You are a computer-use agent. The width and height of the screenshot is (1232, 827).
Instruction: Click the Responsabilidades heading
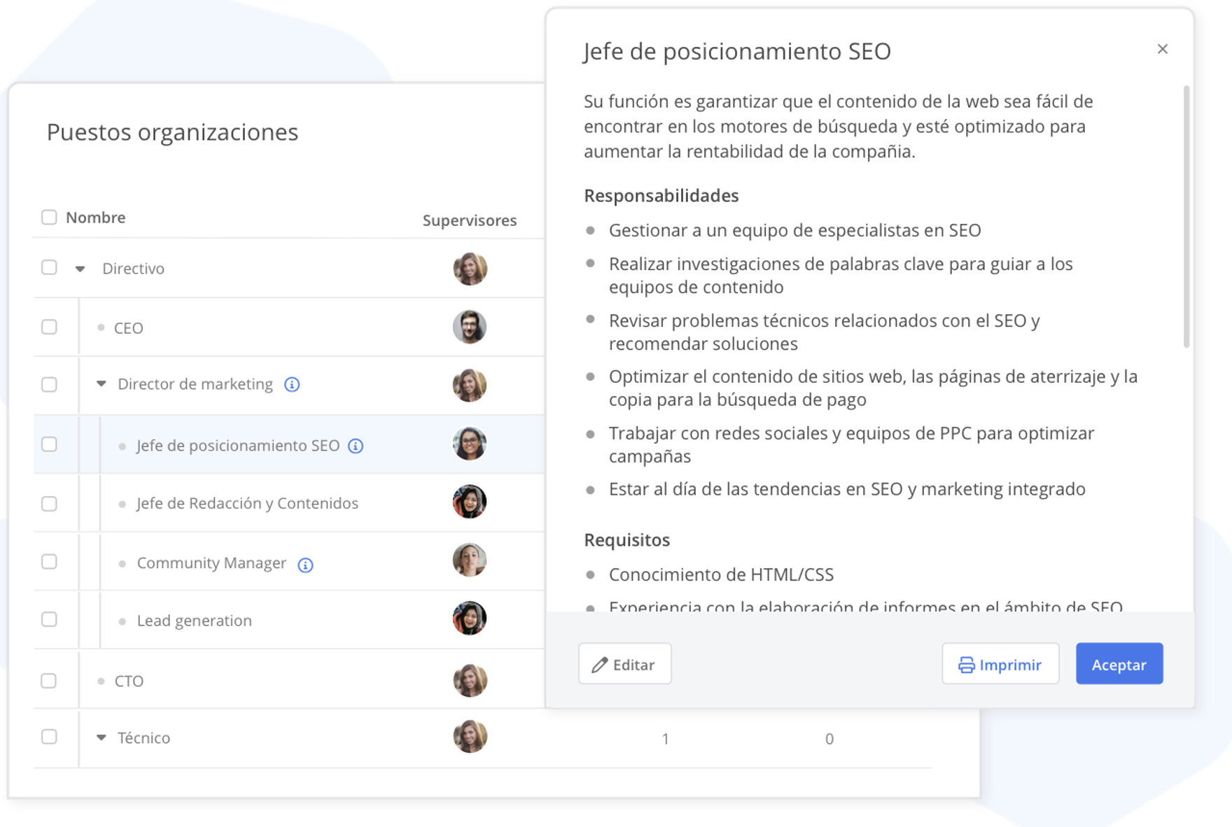pos(661,196)
